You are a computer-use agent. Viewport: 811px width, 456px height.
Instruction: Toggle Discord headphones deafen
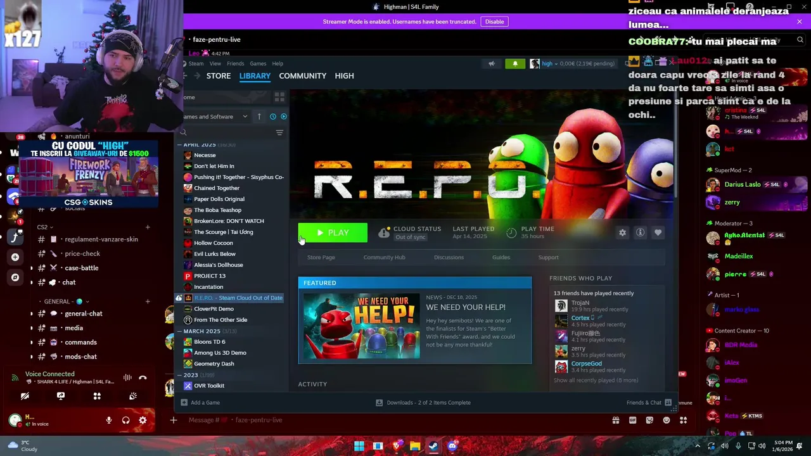click(x=125, y=420)
